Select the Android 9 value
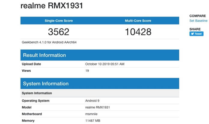Image resolution: width=209 pixels, height=124 pixels. (92, 101)
